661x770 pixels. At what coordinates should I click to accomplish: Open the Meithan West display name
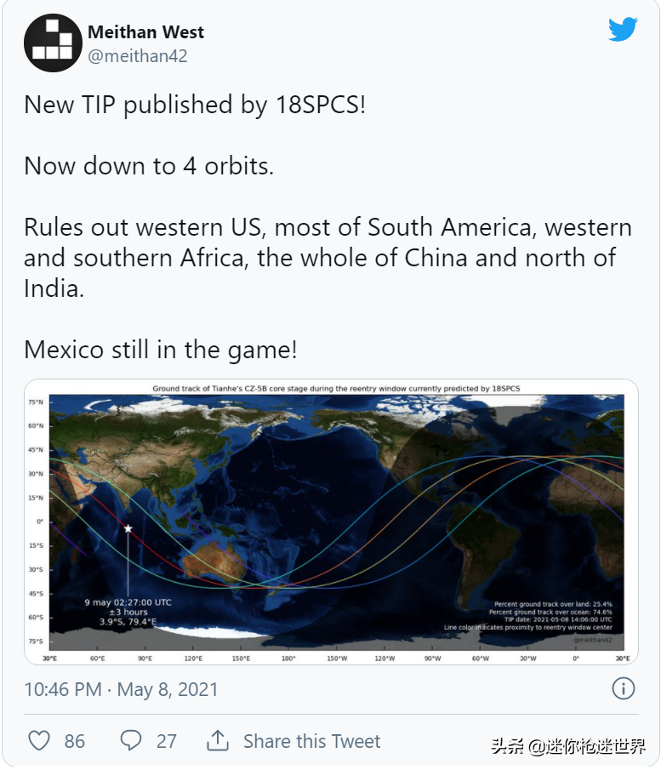[145, 32]
